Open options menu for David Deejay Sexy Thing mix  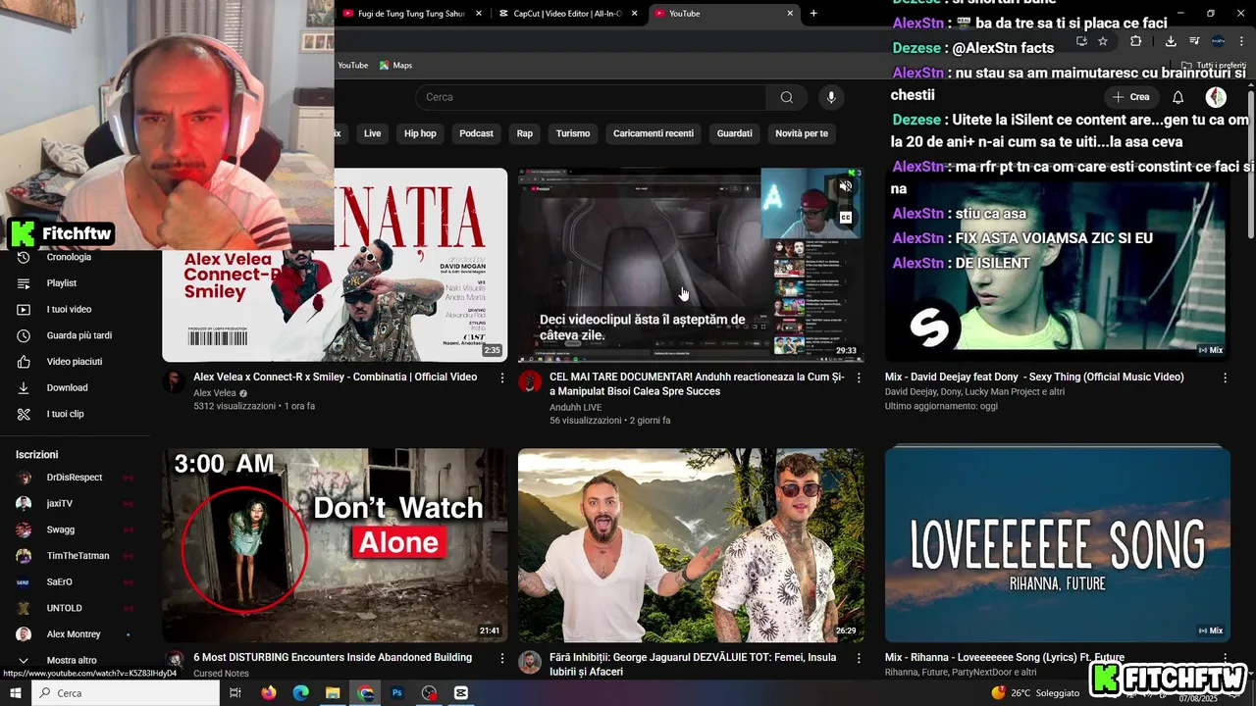pyautogui.click(x=1225, y=378)
